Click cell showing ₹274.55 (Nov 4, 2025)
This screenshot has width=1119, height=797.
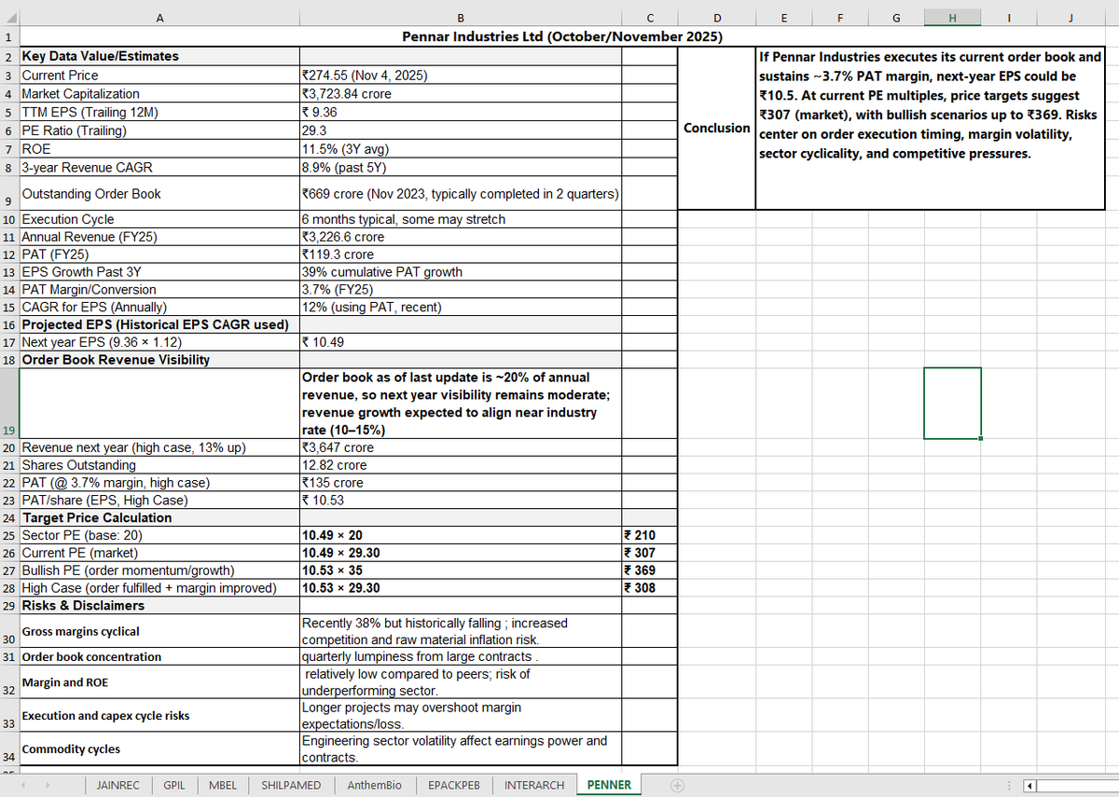coord(461,75)
